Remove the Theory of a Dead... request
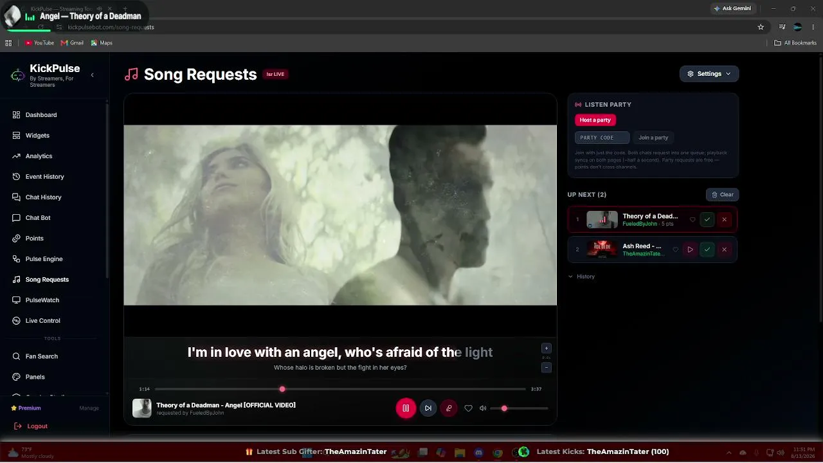 724,220
